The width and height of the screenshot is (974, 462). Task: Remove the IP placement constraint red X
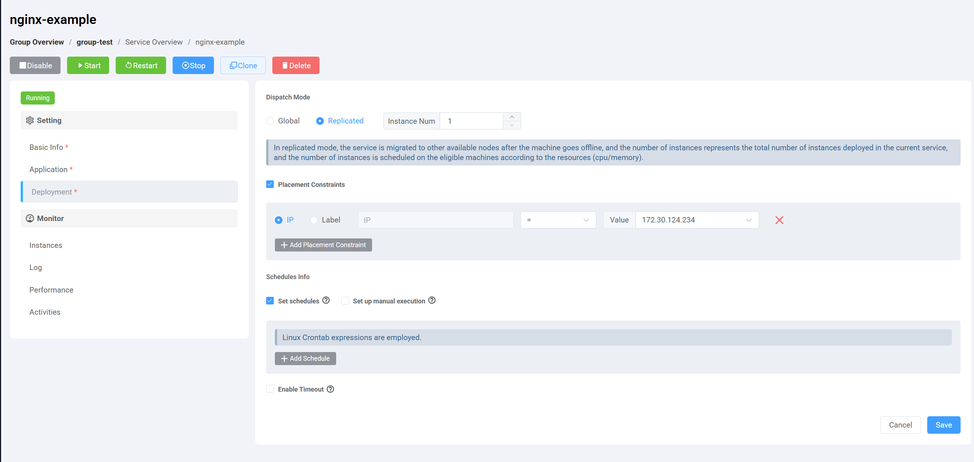pyautogui.click(x=779, y=220)
